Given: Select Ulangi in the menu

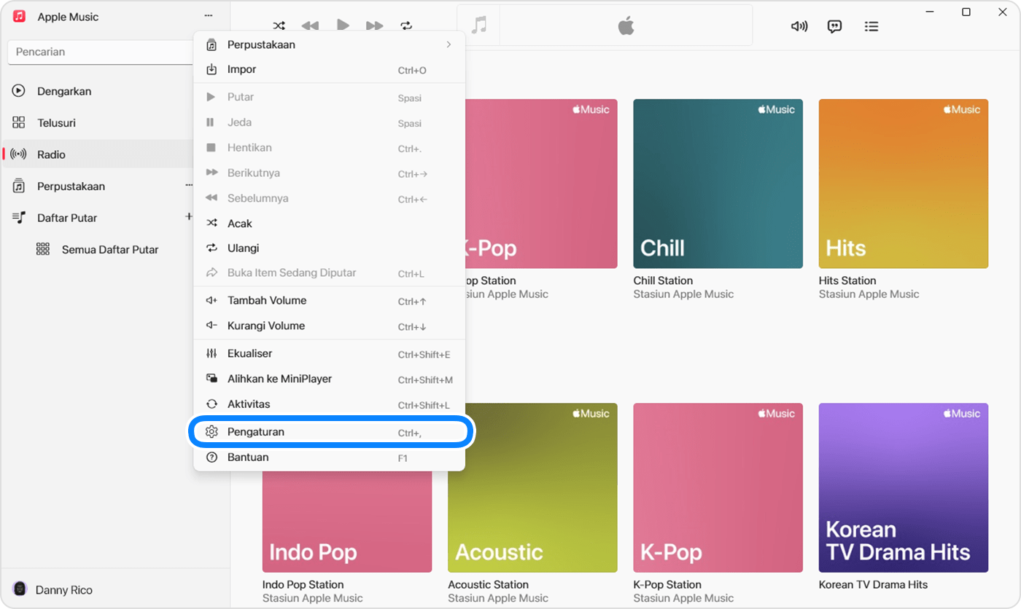Looking at the screenshot, I should click(329, 248).
